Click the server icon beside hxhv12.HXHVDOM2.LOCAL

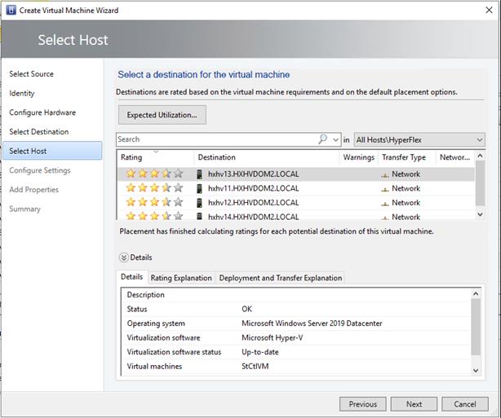pos(199,203)
